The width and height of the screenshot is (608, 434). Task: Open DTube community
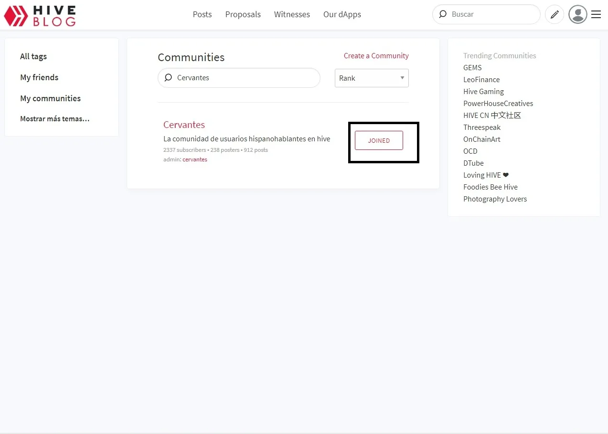(x=473, y=163)
